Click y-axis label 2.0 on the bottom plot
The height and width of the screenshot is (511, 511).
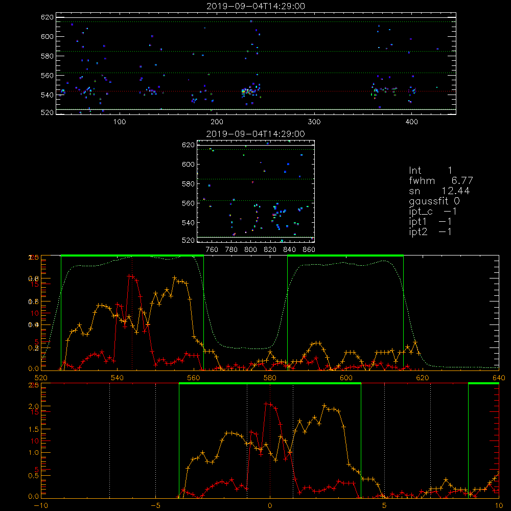click(34, 406)
